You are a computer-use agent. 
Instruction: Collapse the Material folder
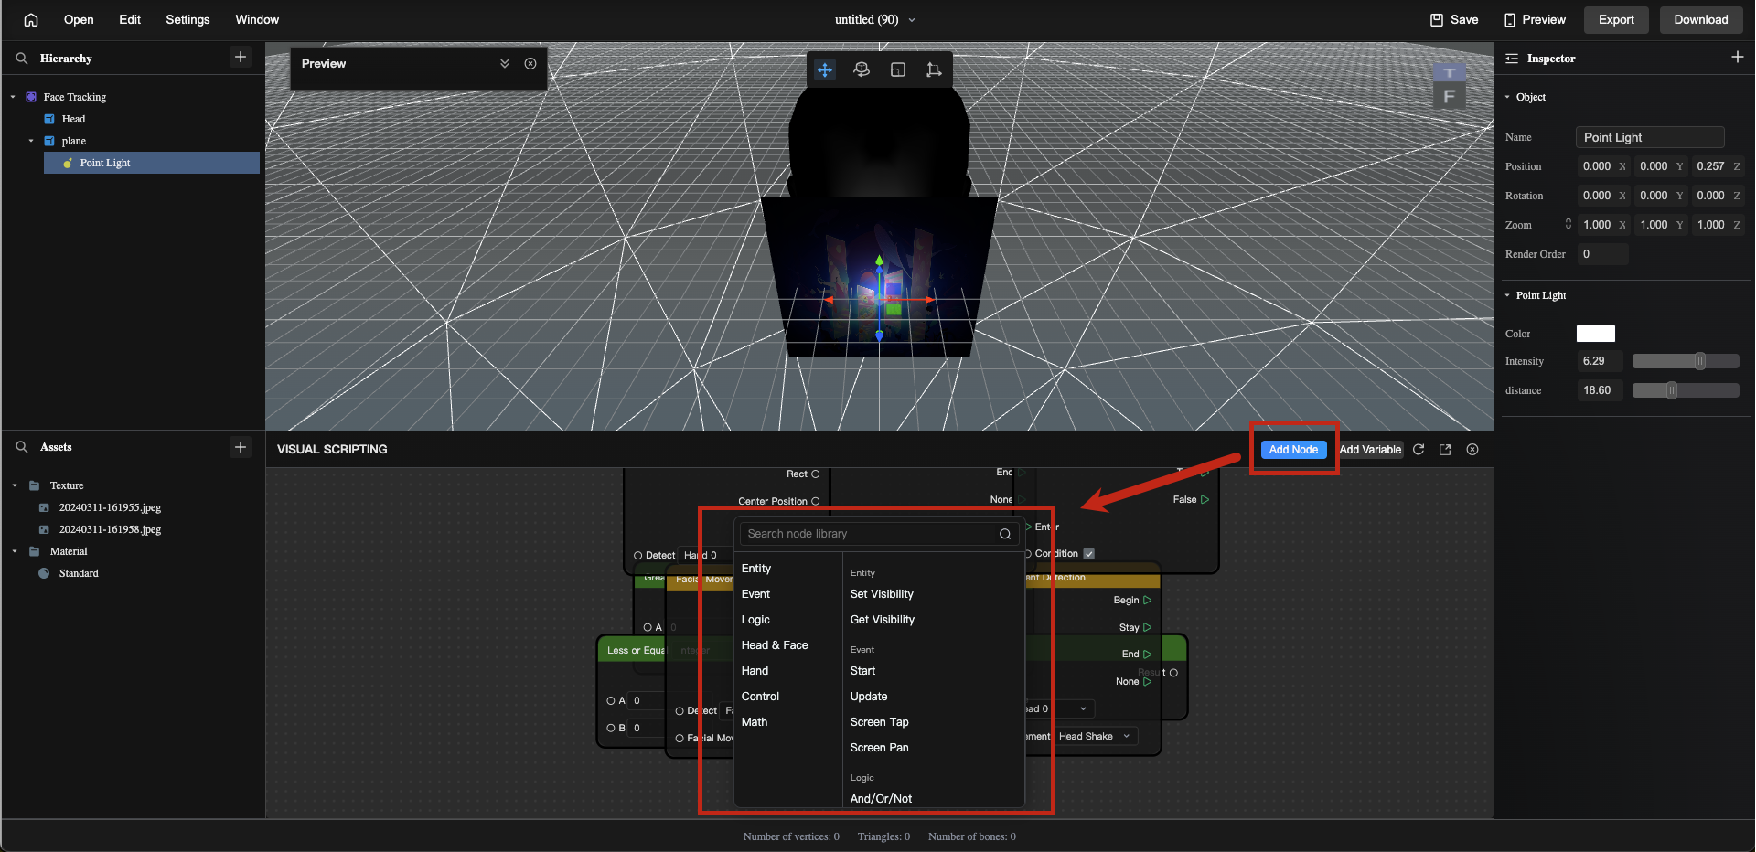15,551
